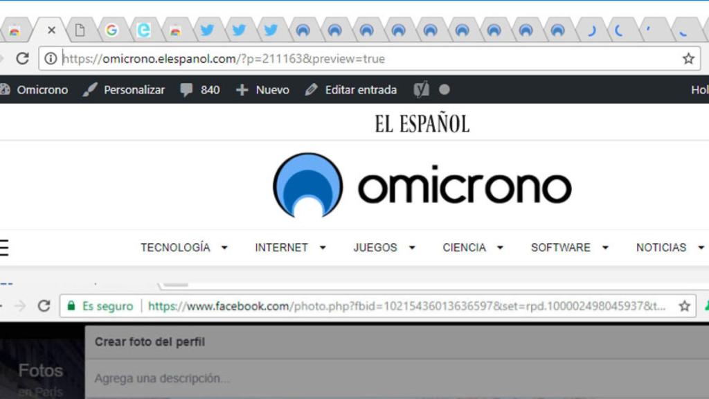Click the Yoast SEO icon in the admin bar
Image resolution: width=709 pixels, height=399 pixels.
click(420, 89)
